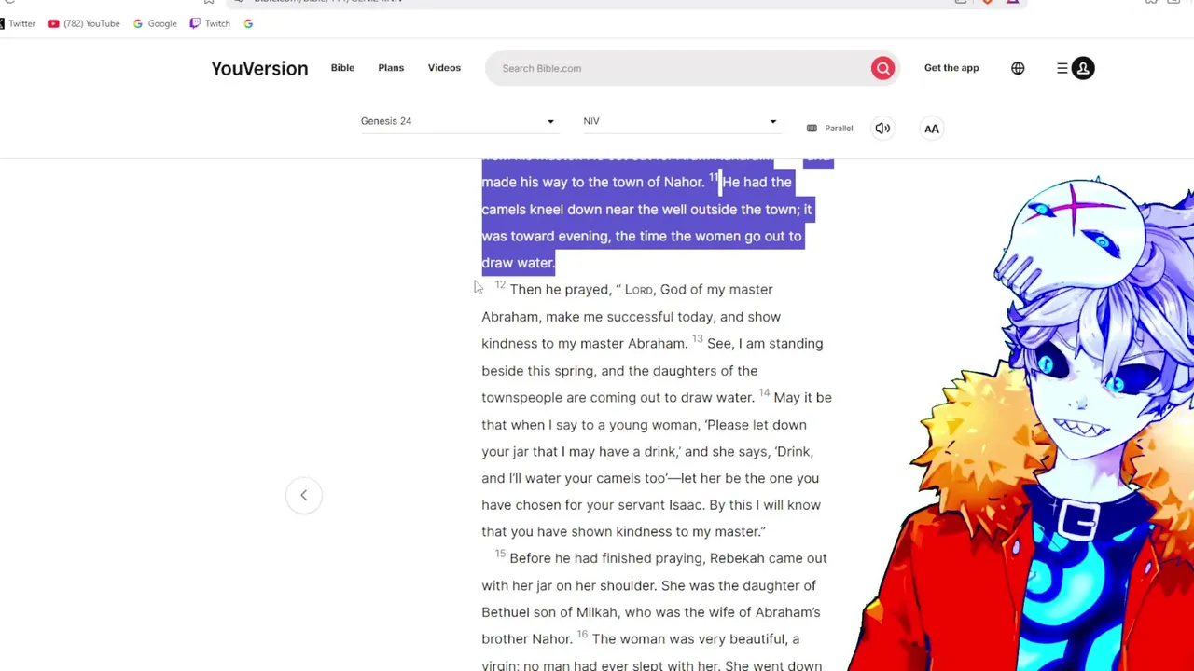Click the words 'Before he had finished praying'
The image size is (1194, 671).
pyautogui.click(x=607, y=558)
